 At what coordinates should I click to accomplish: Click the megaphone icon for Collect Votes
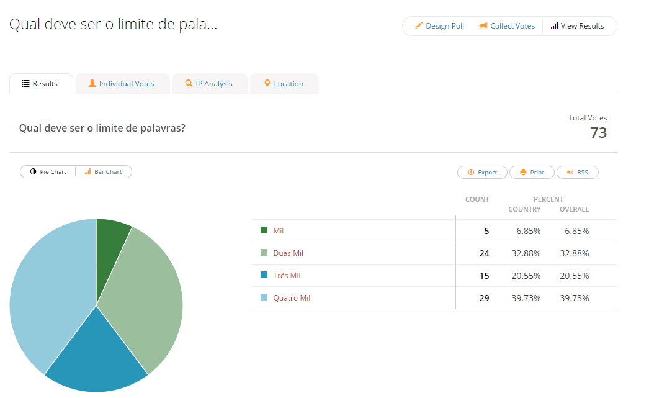(483, 26)
